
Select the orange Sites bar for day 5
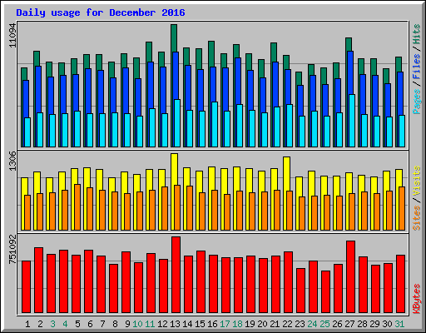click(77, 207)
